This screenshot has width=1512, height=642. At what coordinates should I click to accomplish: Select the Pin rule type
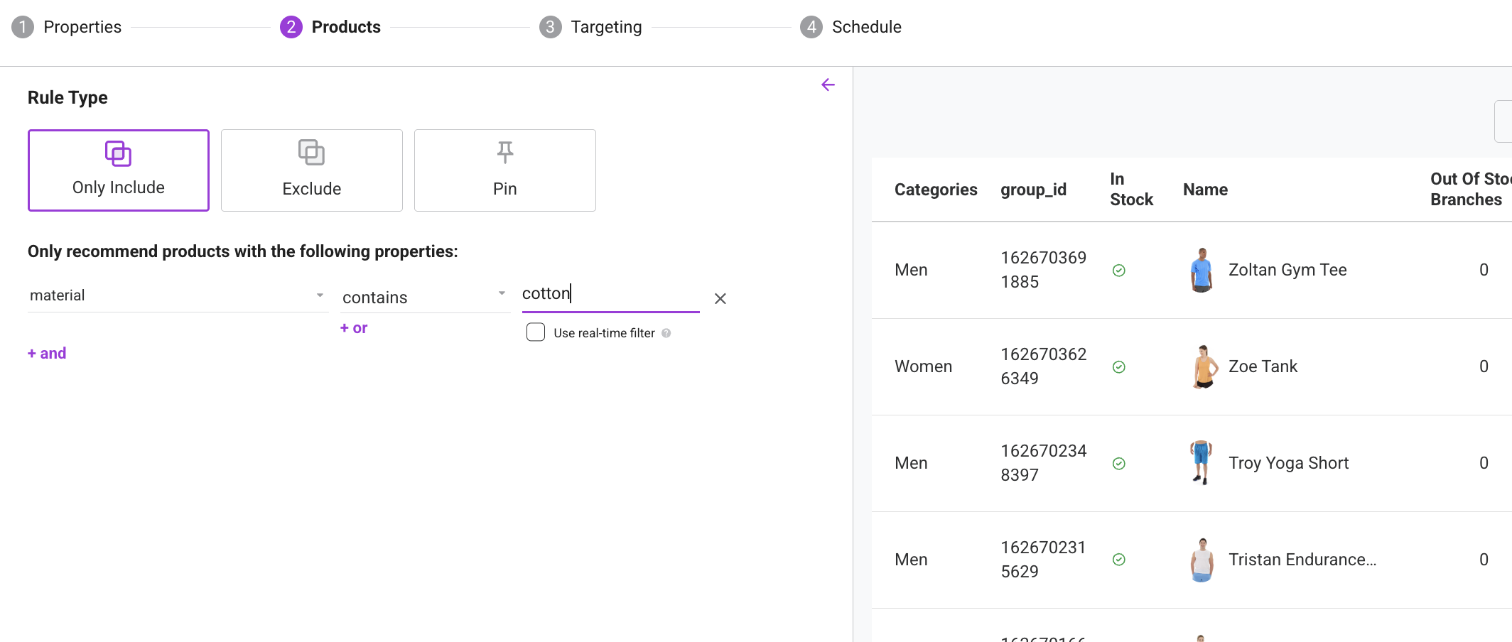pos(505,170)
